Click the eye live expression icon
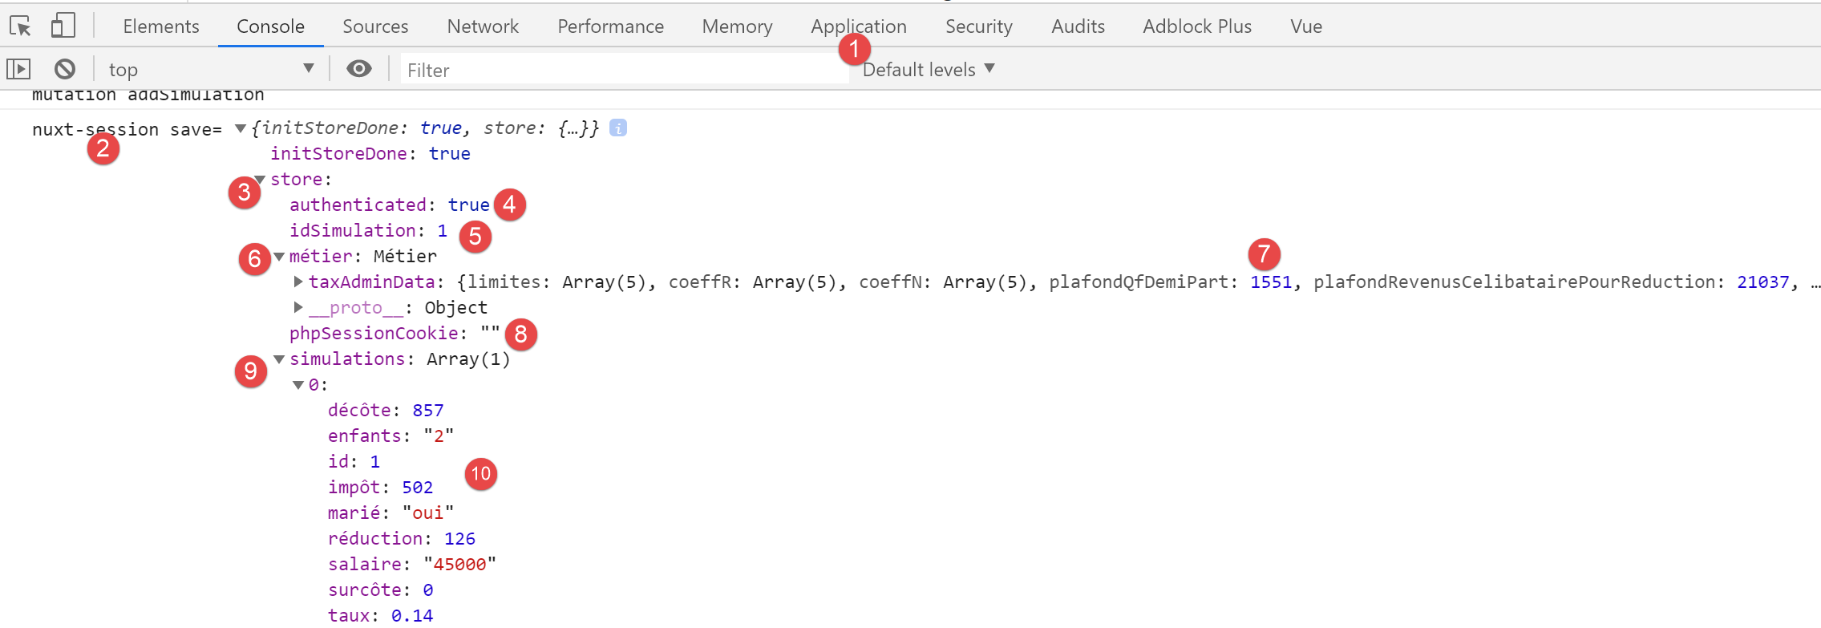Viewport: 1821px width, 628px height. pyautogui.click(x=358, y=69)
